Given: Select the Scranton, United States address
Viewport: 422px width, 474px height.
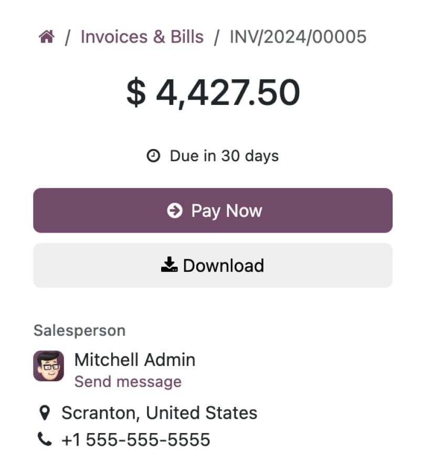Looking at the screenshot, I should pos(160,413).
